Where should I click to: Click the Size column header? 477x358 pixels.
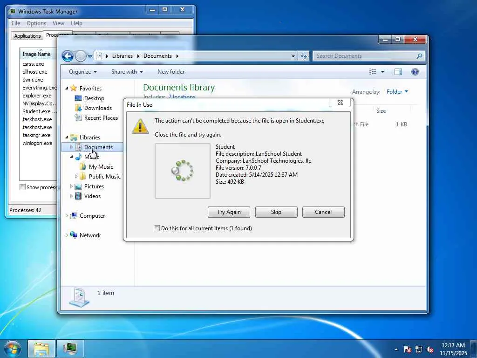point(381,111)
